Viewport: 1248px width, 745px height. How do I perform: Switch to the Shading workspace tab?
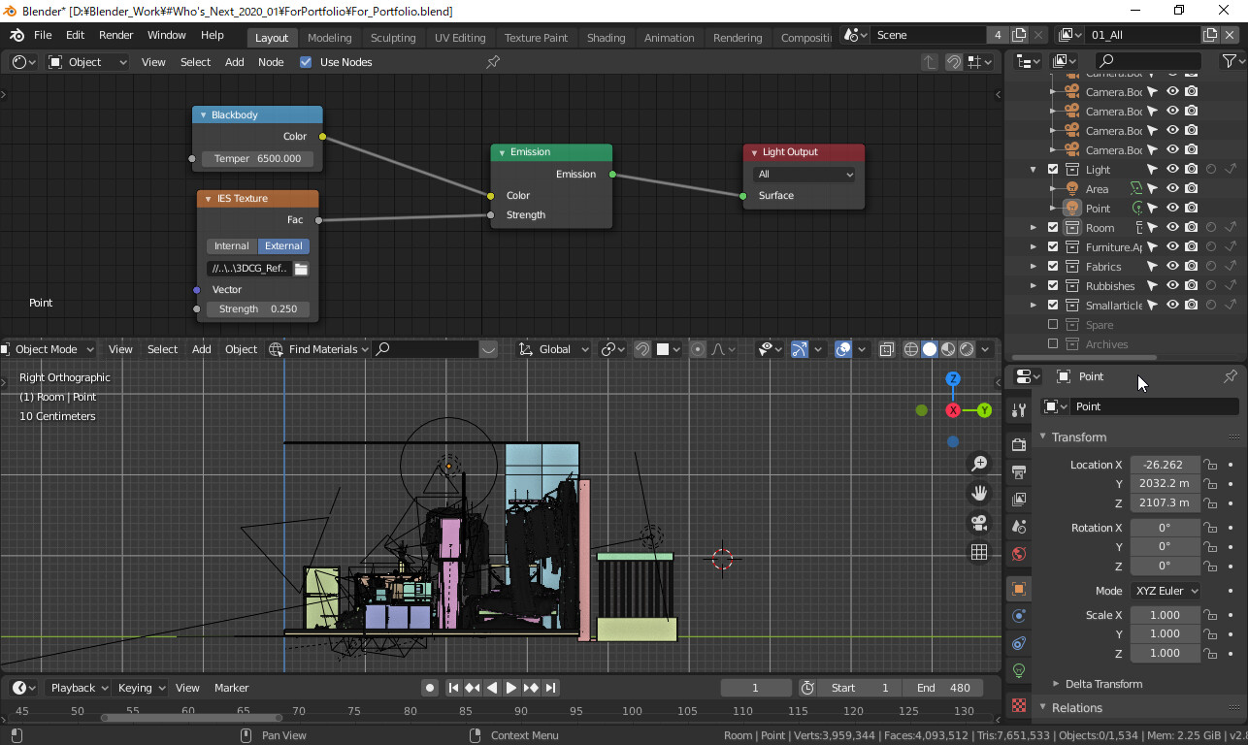(606, 38)
